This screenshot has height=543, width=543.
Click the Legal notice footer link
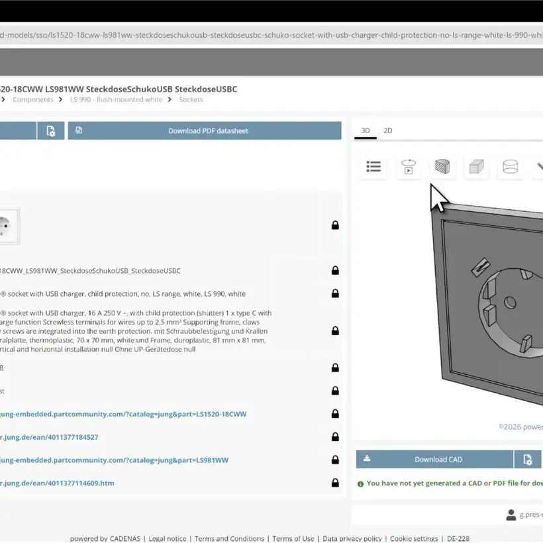(x=168, y=538)
